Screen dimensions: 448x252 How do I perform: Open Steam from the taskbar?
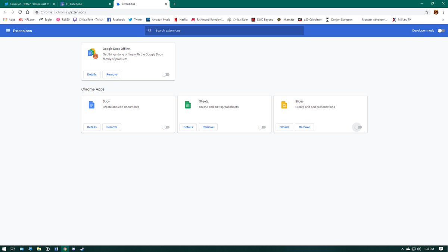[x=82, y=249]
